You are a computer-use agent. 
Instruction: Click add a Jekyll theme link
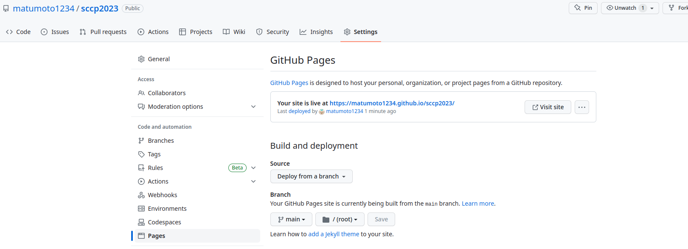pos(334,234)
